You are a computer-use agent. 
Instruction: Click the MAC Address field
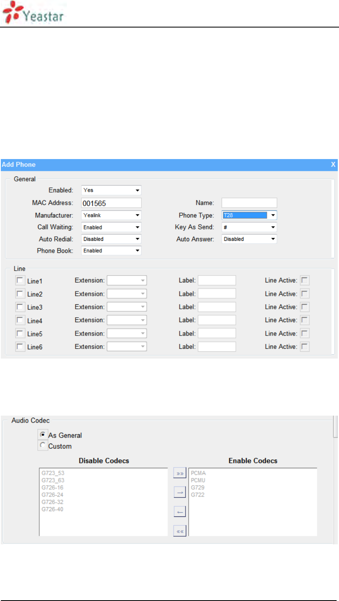pos(111,203)
